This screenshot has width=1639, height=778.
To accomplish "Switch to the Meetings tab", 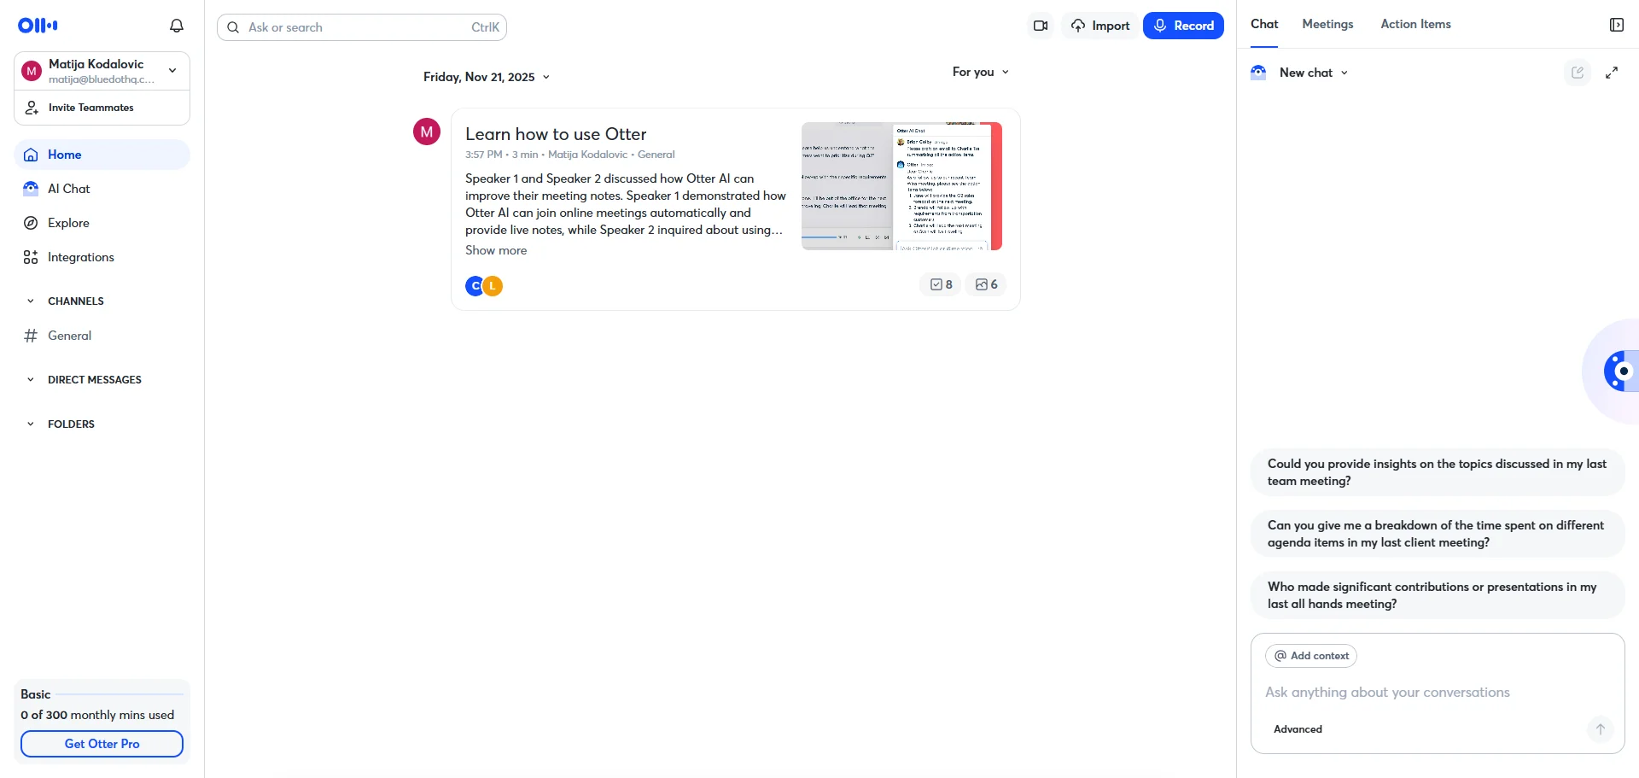I will pos(1327,24).
